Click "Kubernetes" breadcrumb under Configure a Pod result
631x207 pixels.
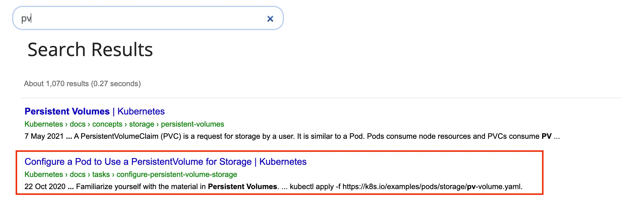click(44, 174)
